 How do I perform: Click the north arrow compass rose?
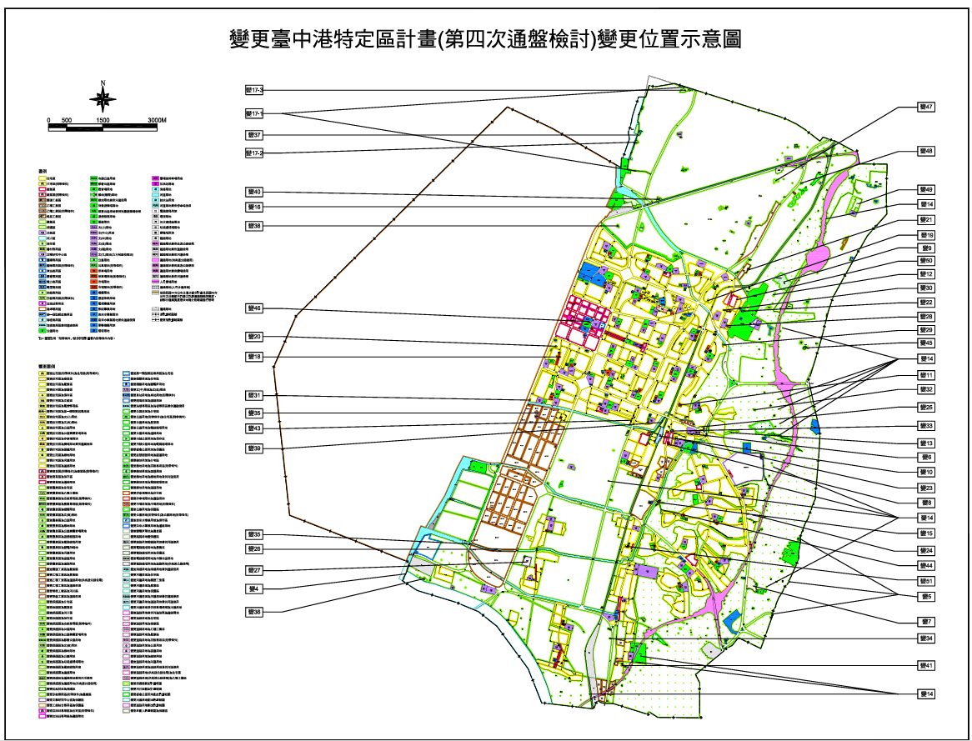click(x=103, y=98)
